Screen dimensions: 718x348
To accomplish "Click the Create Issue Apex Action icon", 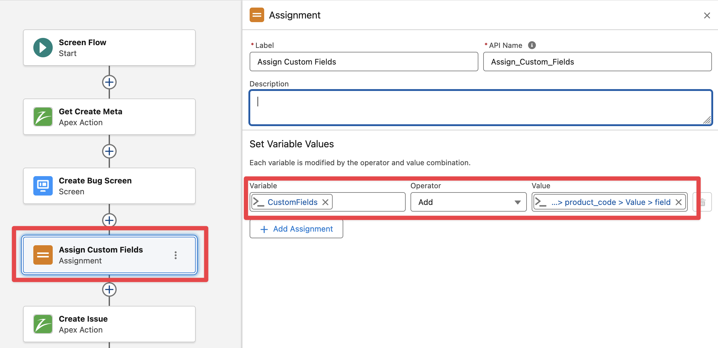I will coord(43,324).
